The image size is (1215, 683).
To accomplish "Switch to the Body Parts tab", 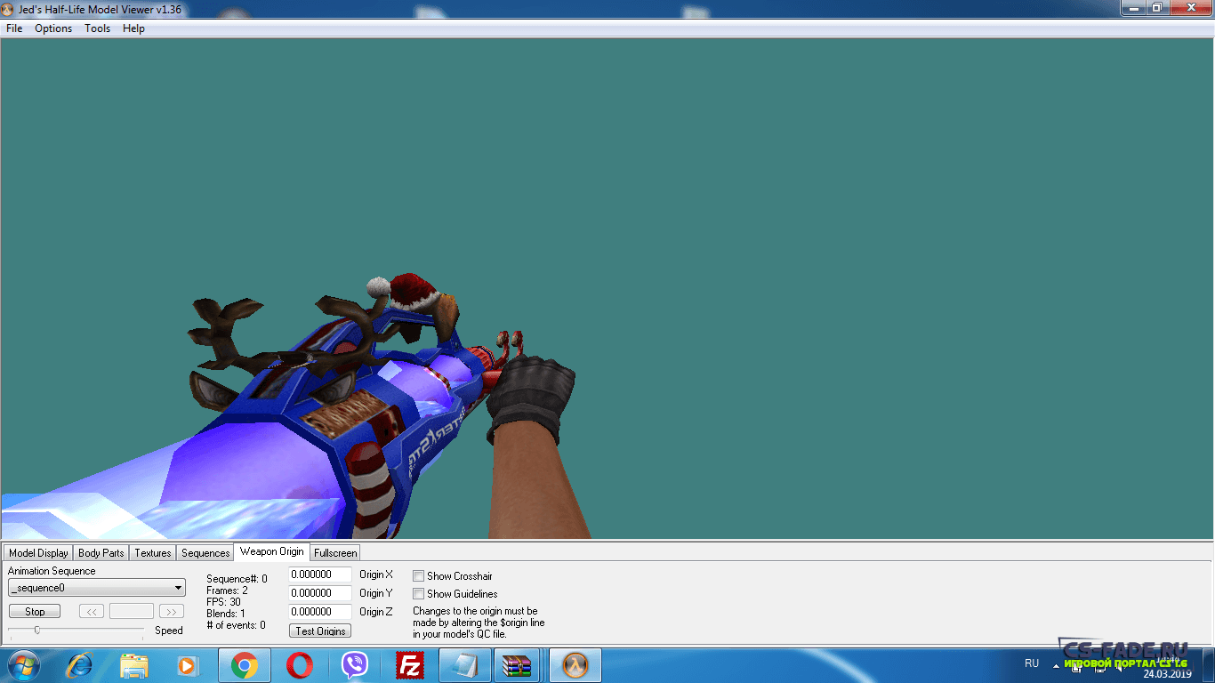I will click(101, 553).
